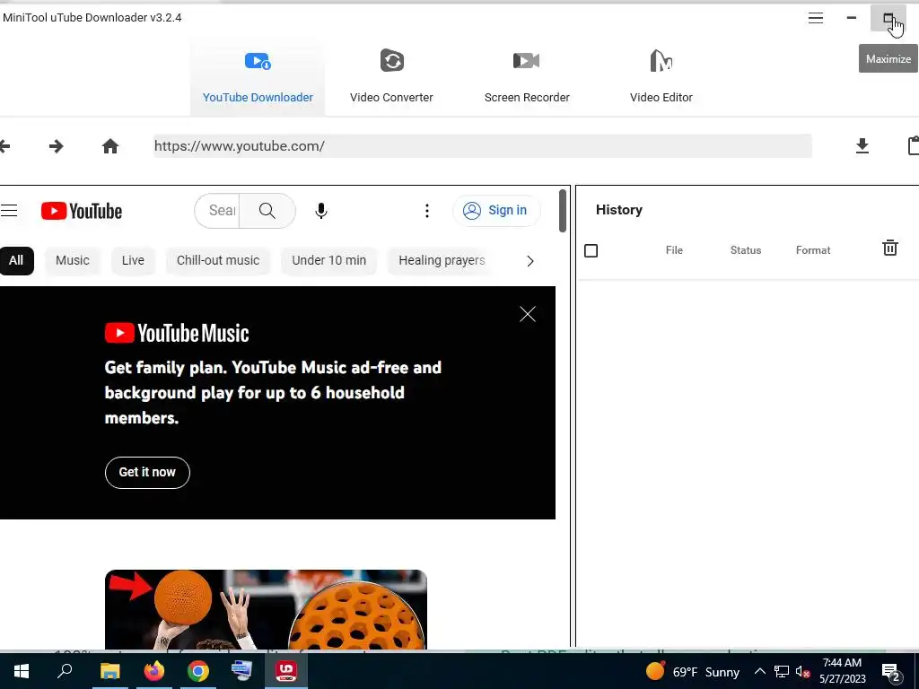Open YouTube settings three-dot menu
The height and width of the screenshot is (689, 919).
click(426, 210)
